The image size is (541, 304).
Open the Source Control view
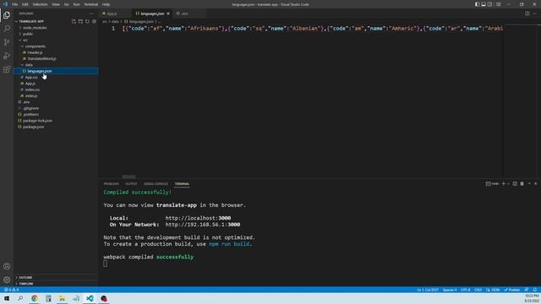point(7,42)
